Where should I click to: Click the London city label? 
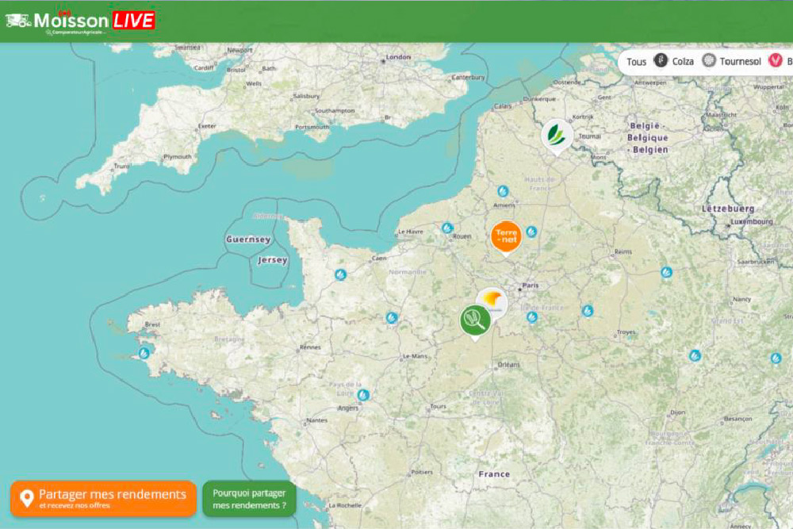398,56
